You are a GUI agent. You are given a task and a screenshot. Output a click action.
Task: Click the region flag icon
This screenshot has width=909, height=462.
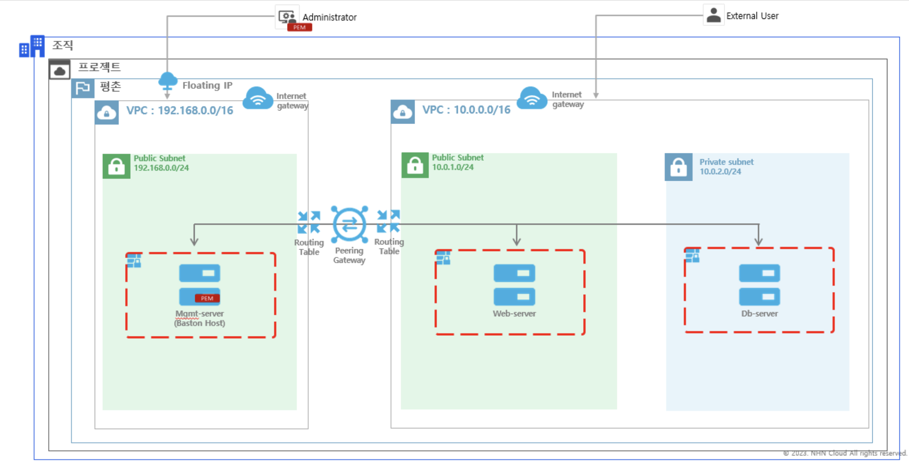coord(83,88)
